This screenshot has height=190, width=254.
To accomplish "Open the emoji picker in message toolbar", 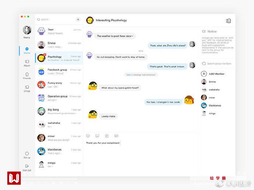I will (88, 136).
